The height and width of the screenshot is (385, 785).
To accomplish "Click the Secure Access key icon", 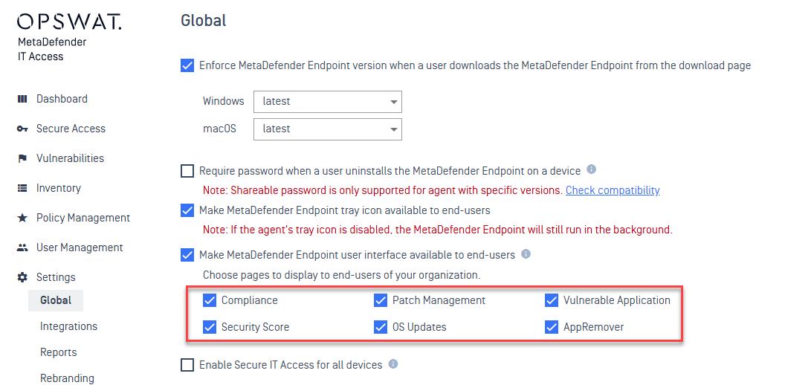I will point(22,129).
